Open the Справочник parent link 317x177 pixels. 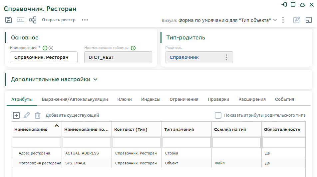click(x=184, y=57)
